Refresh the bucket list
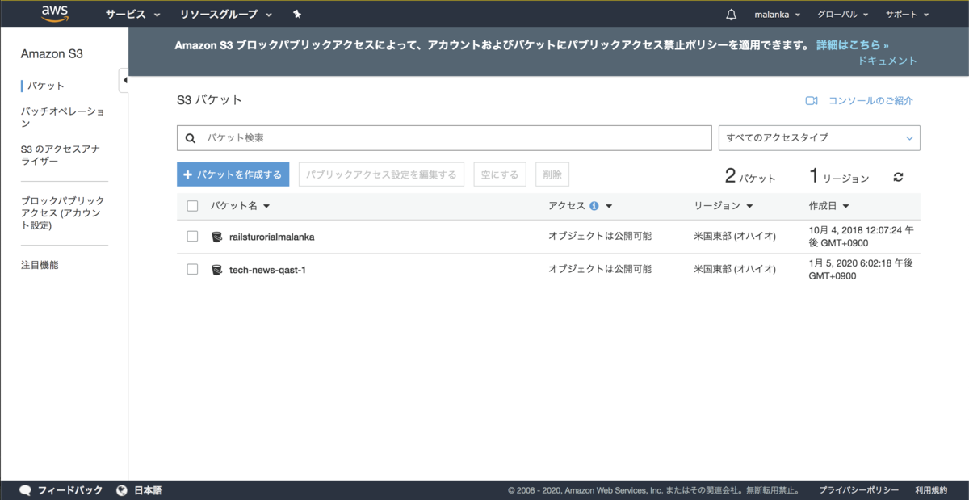 click(898, 177)
